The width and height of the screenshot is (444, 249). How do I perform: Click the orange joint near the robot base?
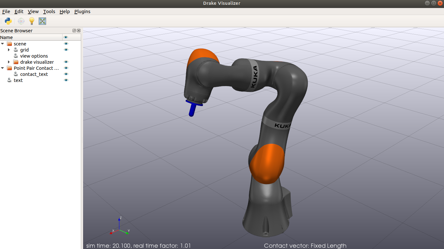click(x=267, y=164)
